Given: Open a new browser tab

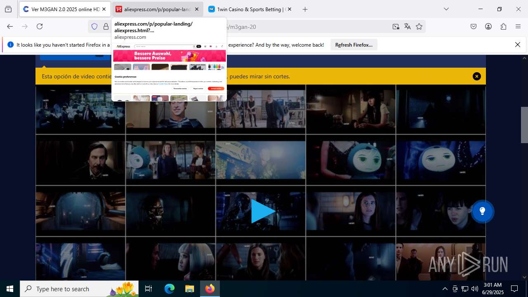Looking at the screenshot, I should point(305,9).
